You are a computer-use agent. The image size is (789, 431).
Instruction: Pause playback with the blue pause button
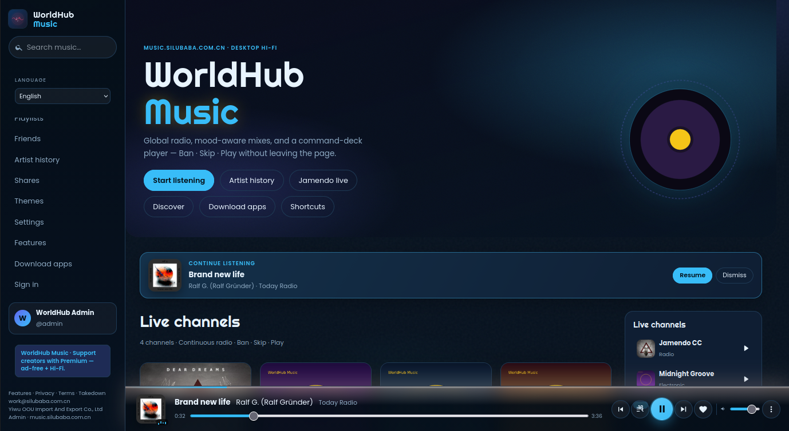pyautogui.click(x=662, y=409)
